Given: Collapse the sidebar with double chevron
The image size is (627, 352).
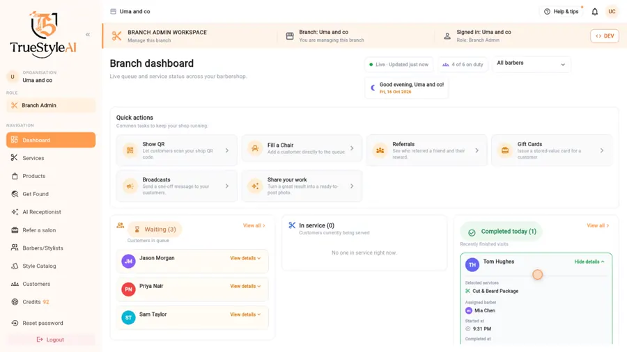Looking at the screenshot, I should pos(88,35).
